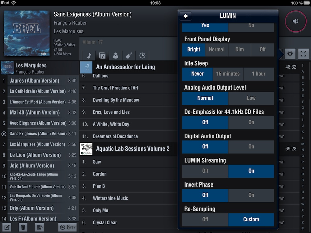
Task: Select track The Cruel Practice of Art
Action: point(128,88)
